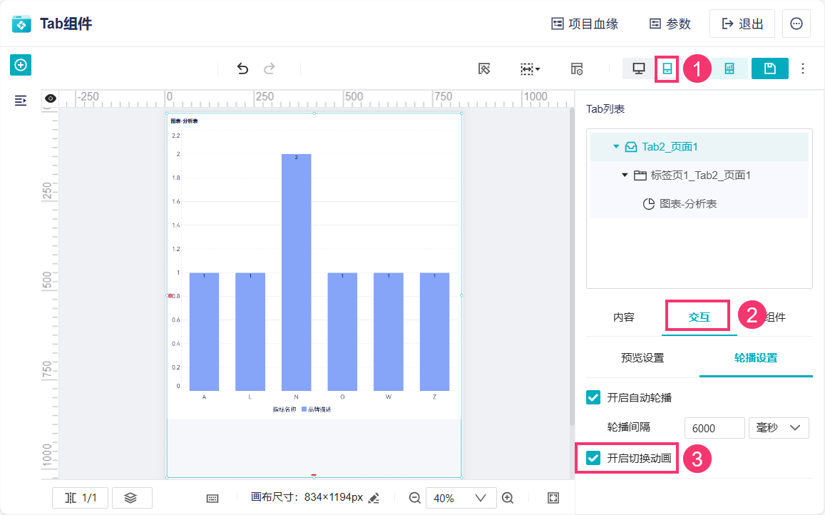The image size is (825, 515).
Task: Click the zoom out magnifier icon
Action: pyautogui.click(x=414, y=498)
